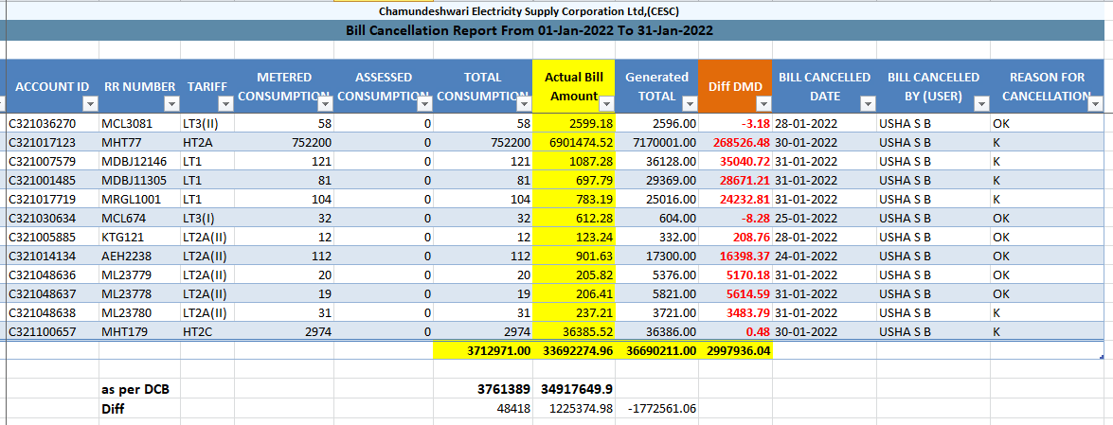This screenshot has width=1113, height=425.
Task: Select generated total 7170001.00
Action: [x=657, y=142]
